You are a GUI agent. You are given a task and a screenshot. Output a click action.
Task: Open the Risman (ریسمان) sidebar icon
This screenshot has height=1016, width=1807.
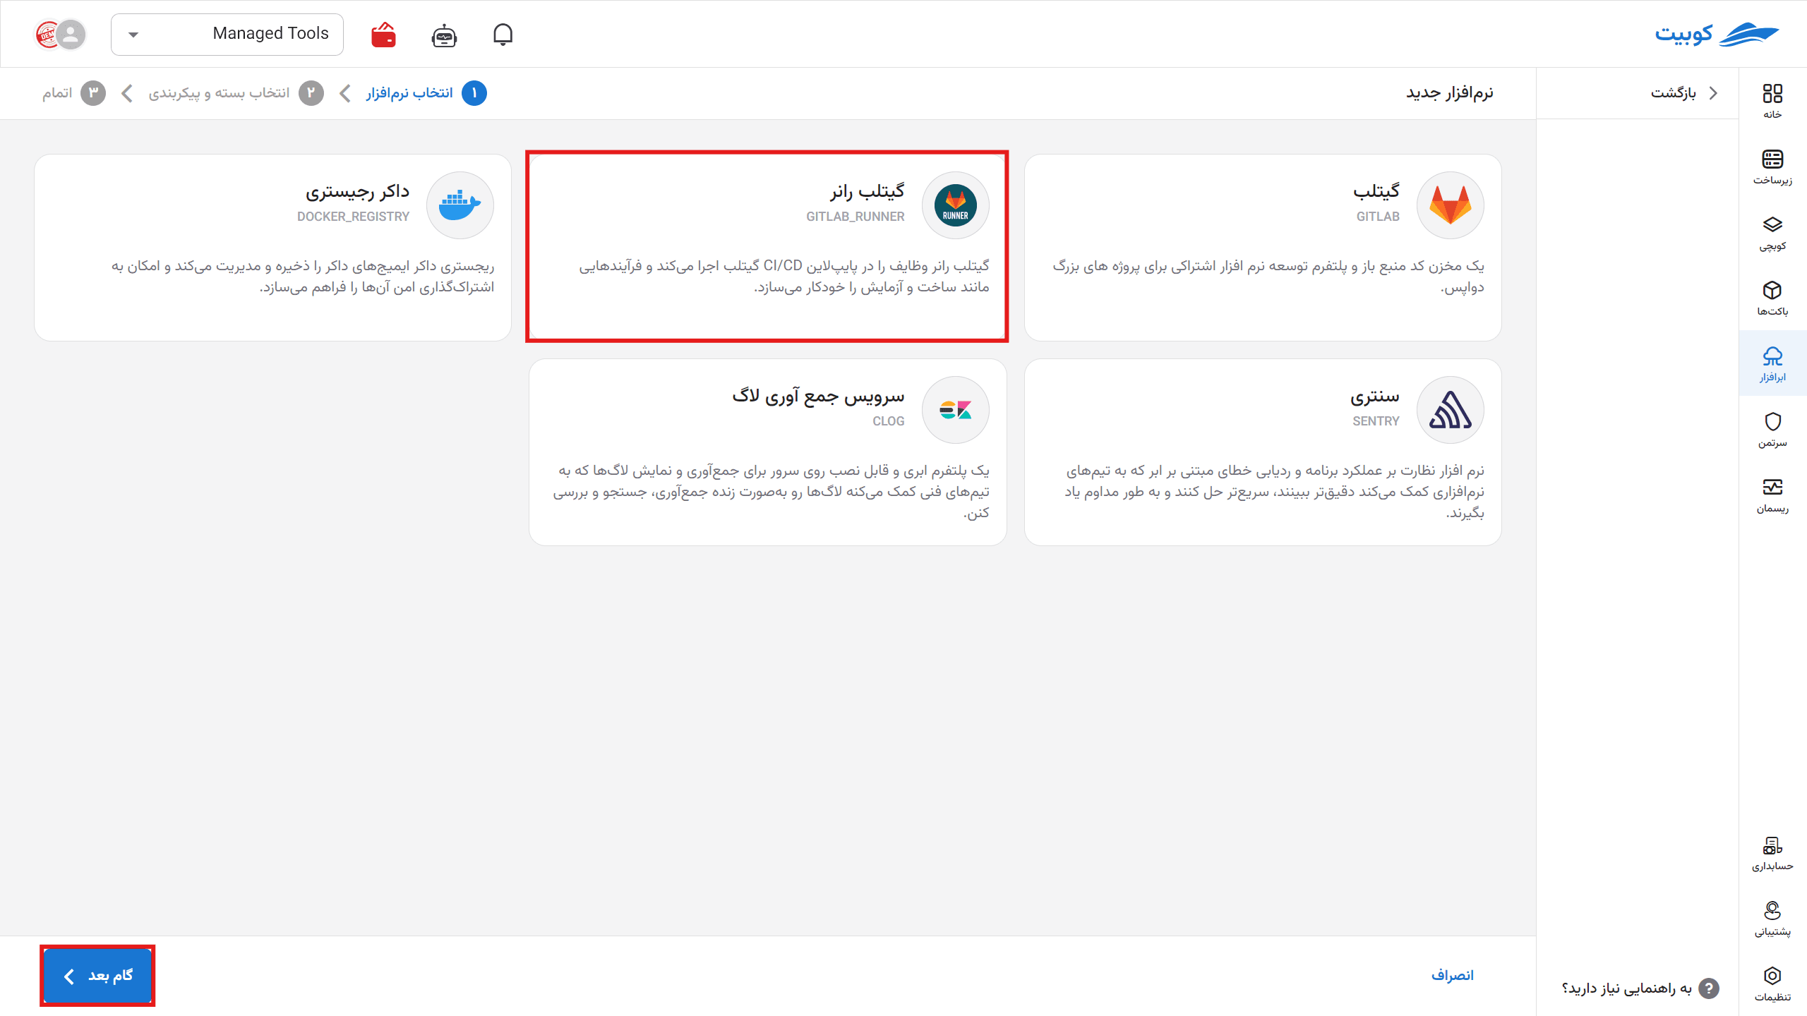pos(1772,495)
